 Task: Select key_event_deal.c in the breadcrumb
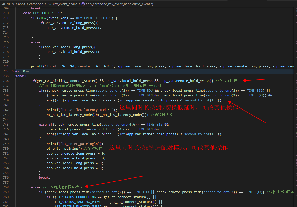(x=65, y=4)
